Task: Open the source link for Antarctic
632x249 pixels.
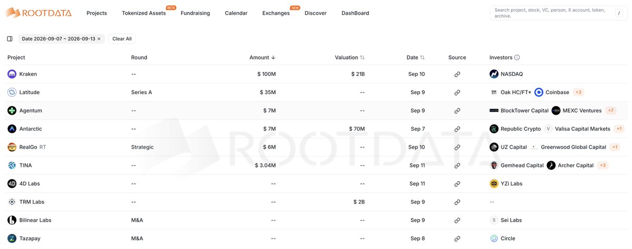Action: 457,129
